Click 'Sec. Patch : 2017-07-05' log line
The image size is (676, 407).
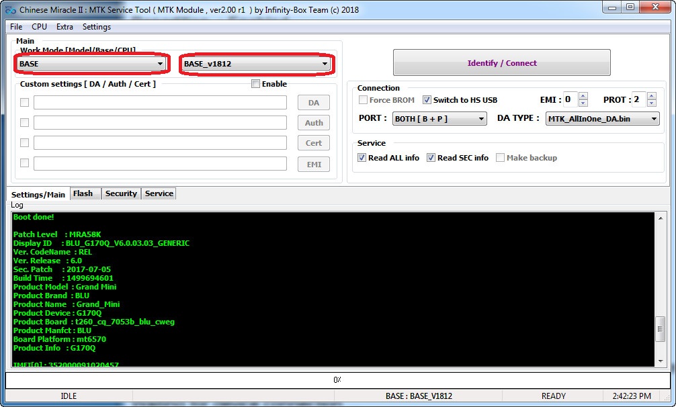(x=62, y=269)
